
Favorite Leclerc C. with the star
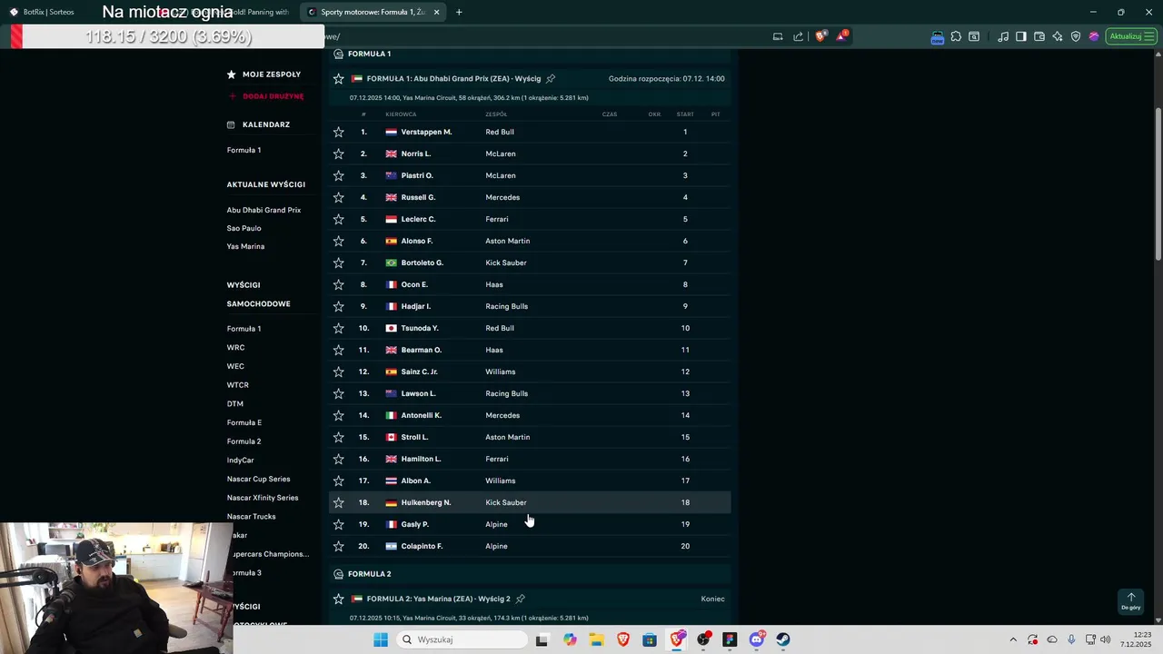tap(339, 219)
